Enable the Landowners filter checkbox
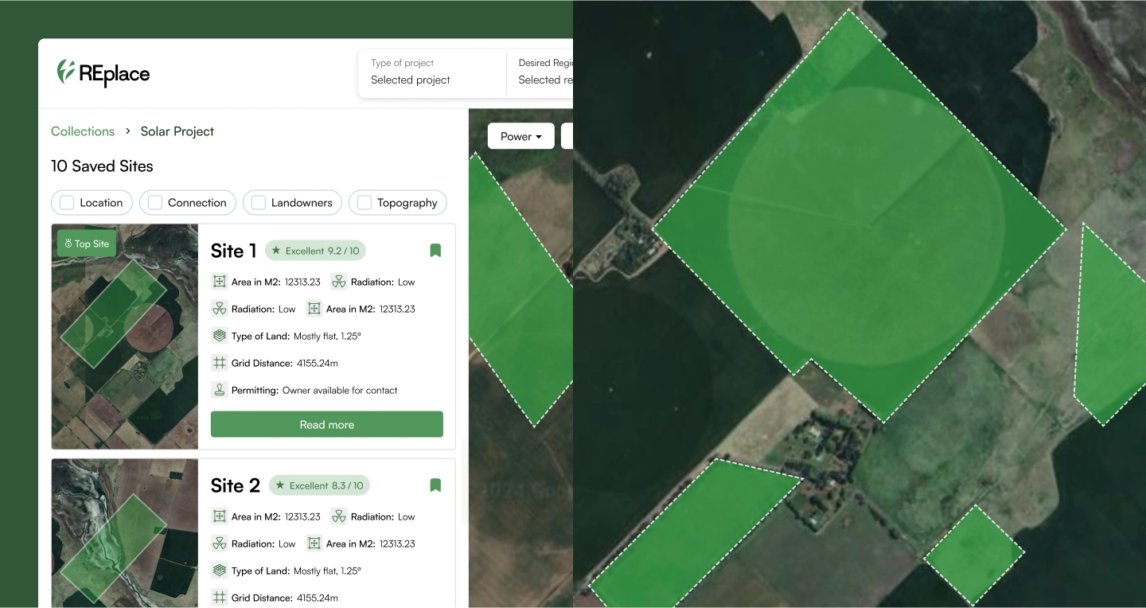Viewport: 1146px width, 608px height. [x=259, y=203]
